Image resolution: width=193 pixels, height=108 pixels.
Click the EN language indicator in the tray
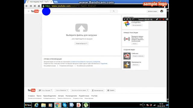[x=141, y=105]
